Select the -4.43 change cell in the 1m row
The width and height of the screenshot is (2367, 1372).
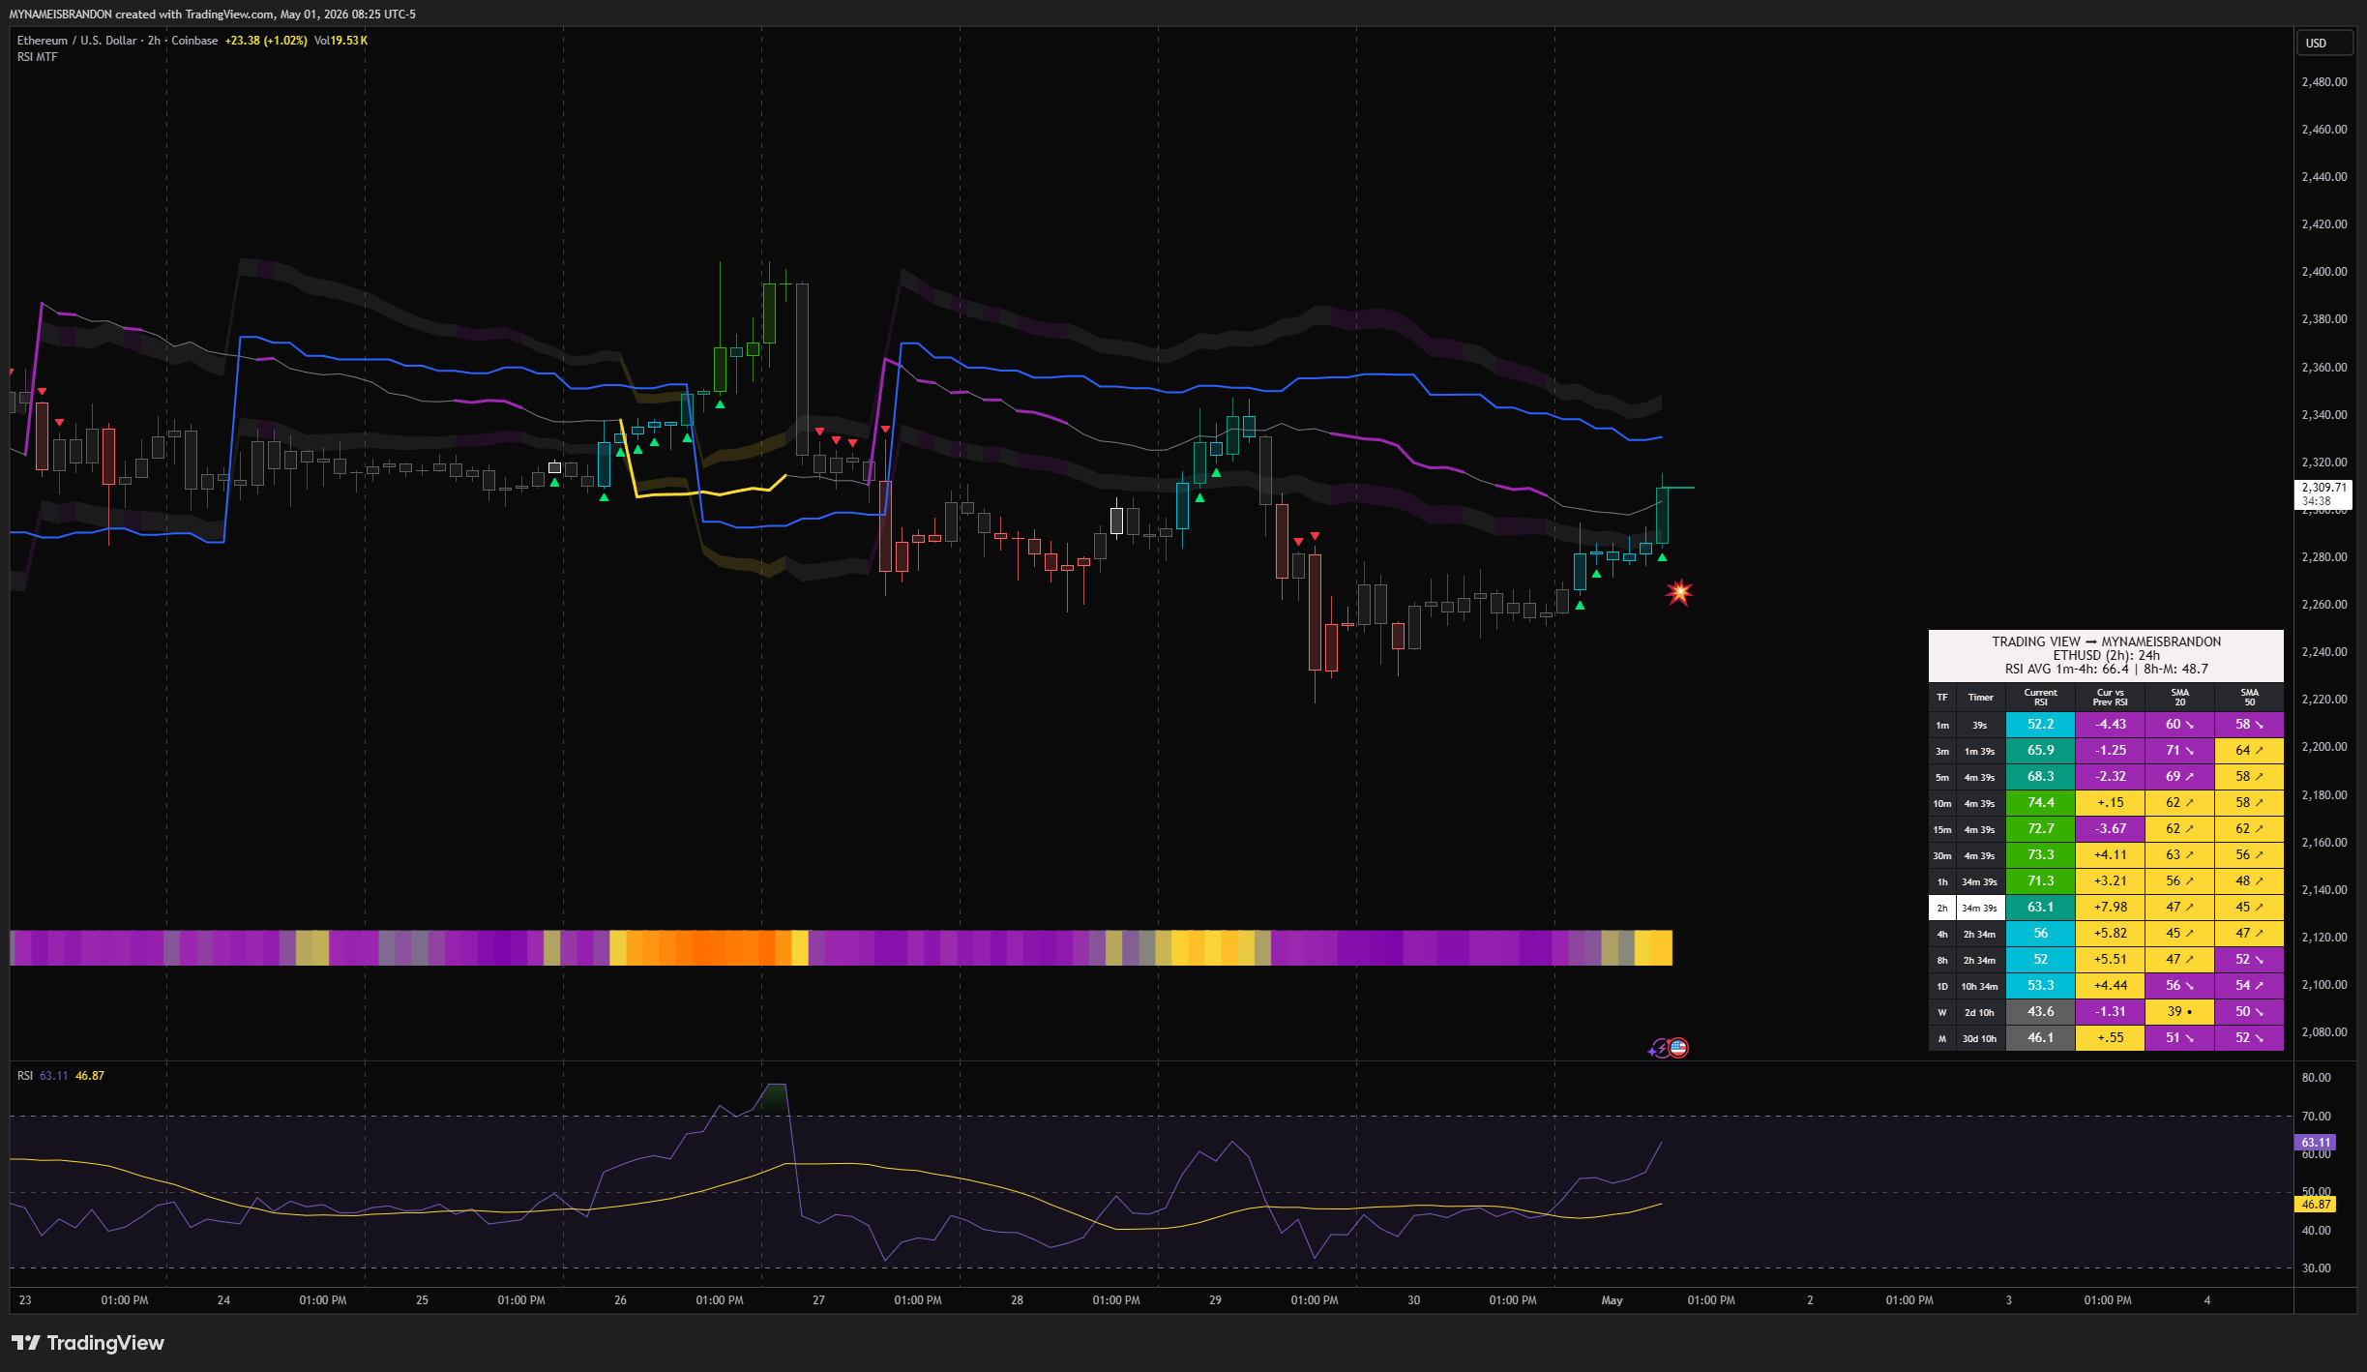tap(2110, 725)
